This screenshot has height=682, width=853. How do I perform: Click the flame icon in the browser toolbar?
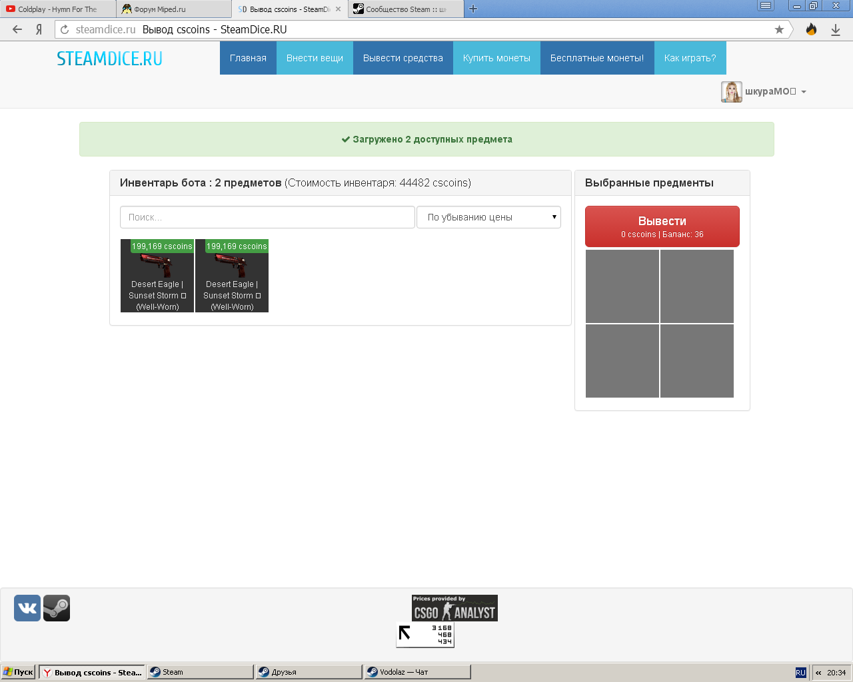[811, 29]
